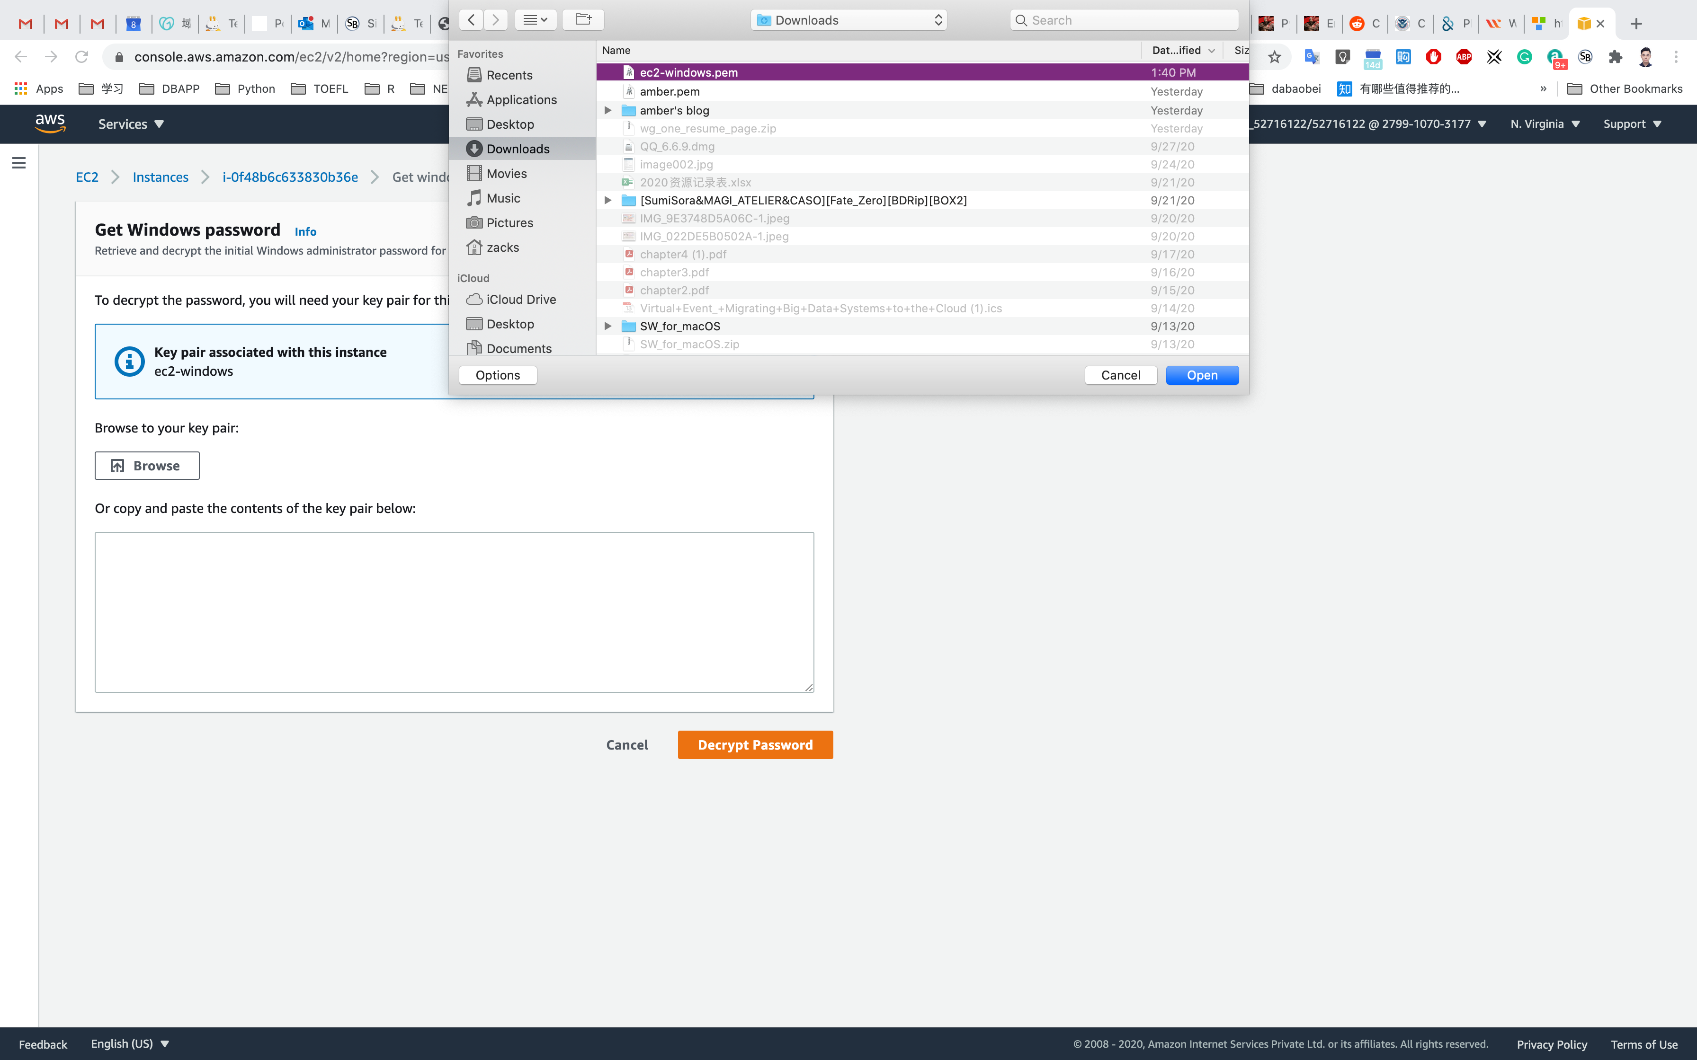Click the Browse upload button
The width and height of the screenshot is (1697, 1060).
147,466
